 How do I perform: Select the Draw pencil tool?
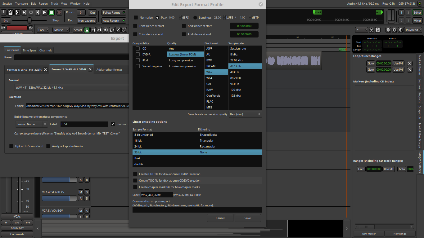click(x=118, y=30)
